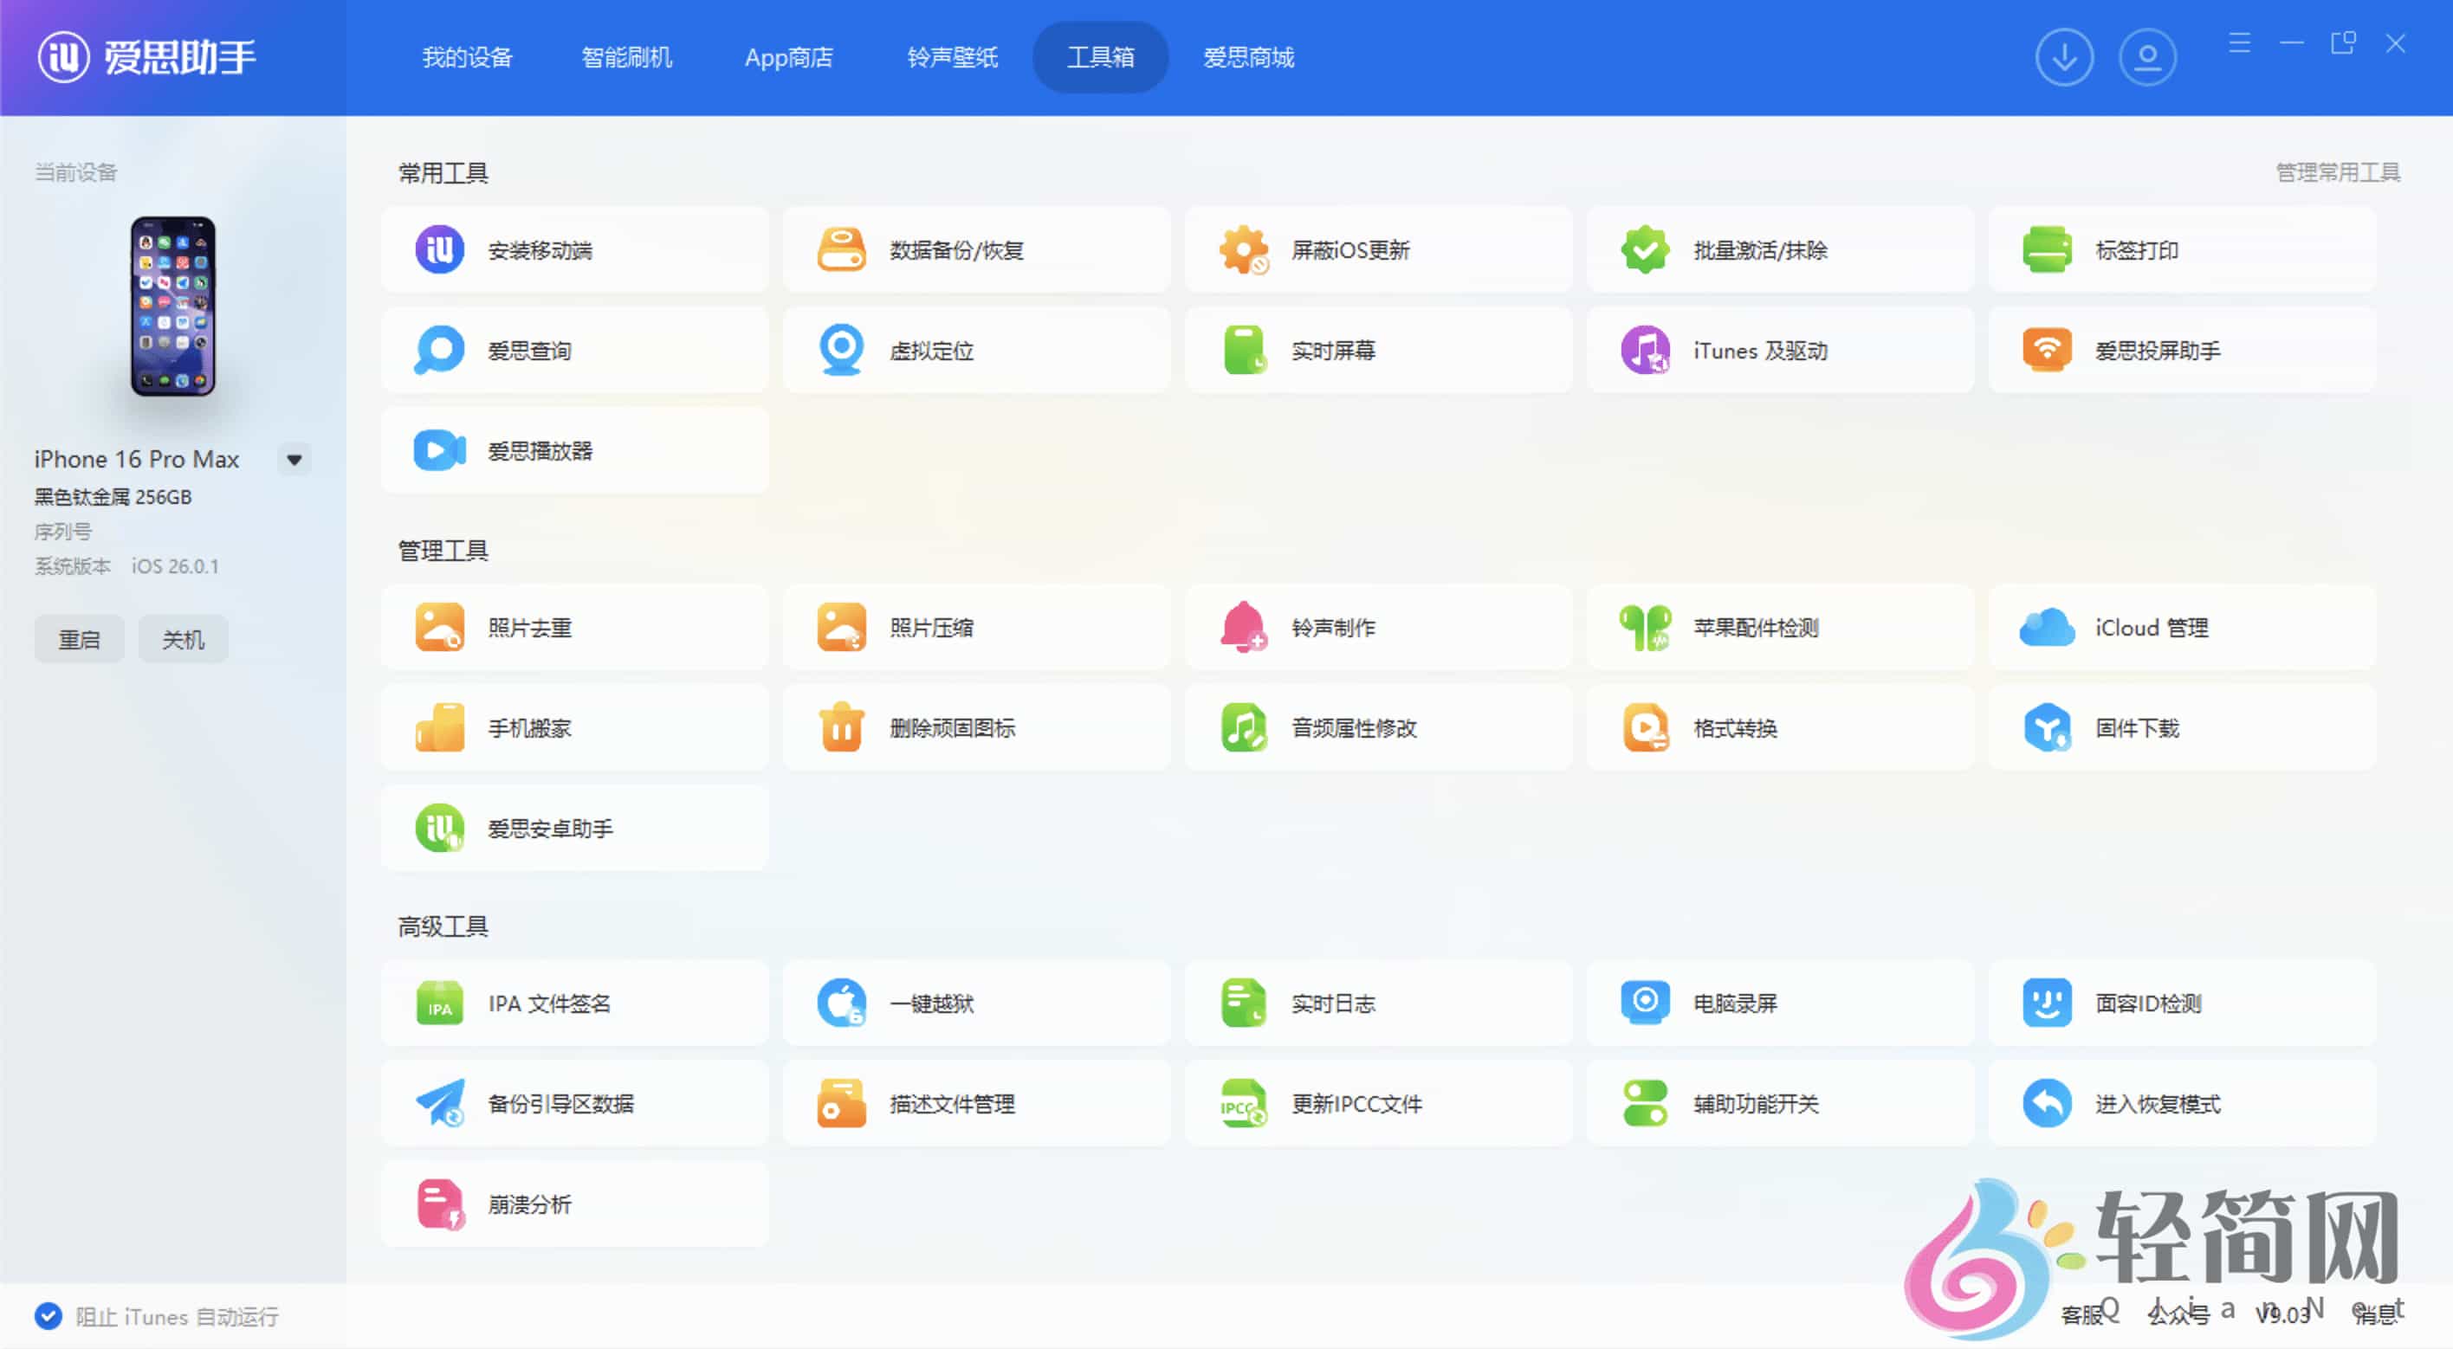
Task: Expand the device selector next to iPhone 16 Pro Max
Action: tap(295, 459)
